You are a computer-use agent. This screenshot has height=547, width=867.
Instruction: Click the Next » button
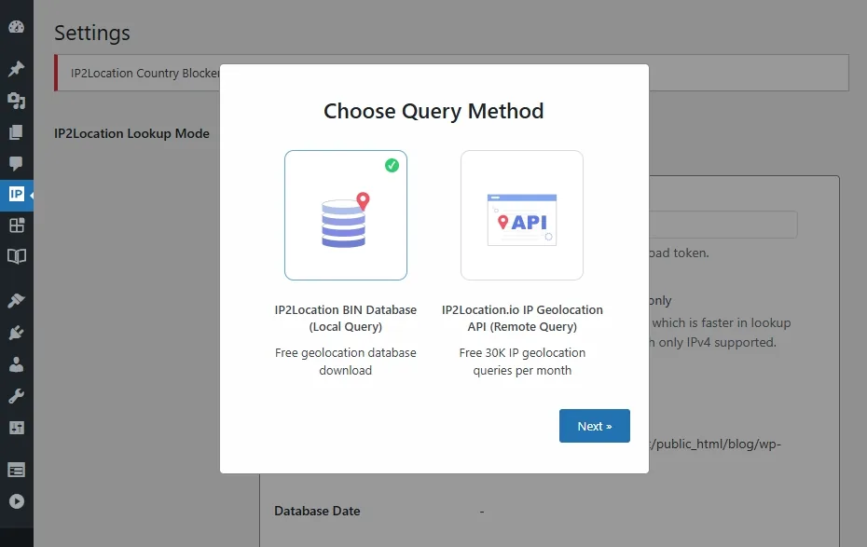595,426
